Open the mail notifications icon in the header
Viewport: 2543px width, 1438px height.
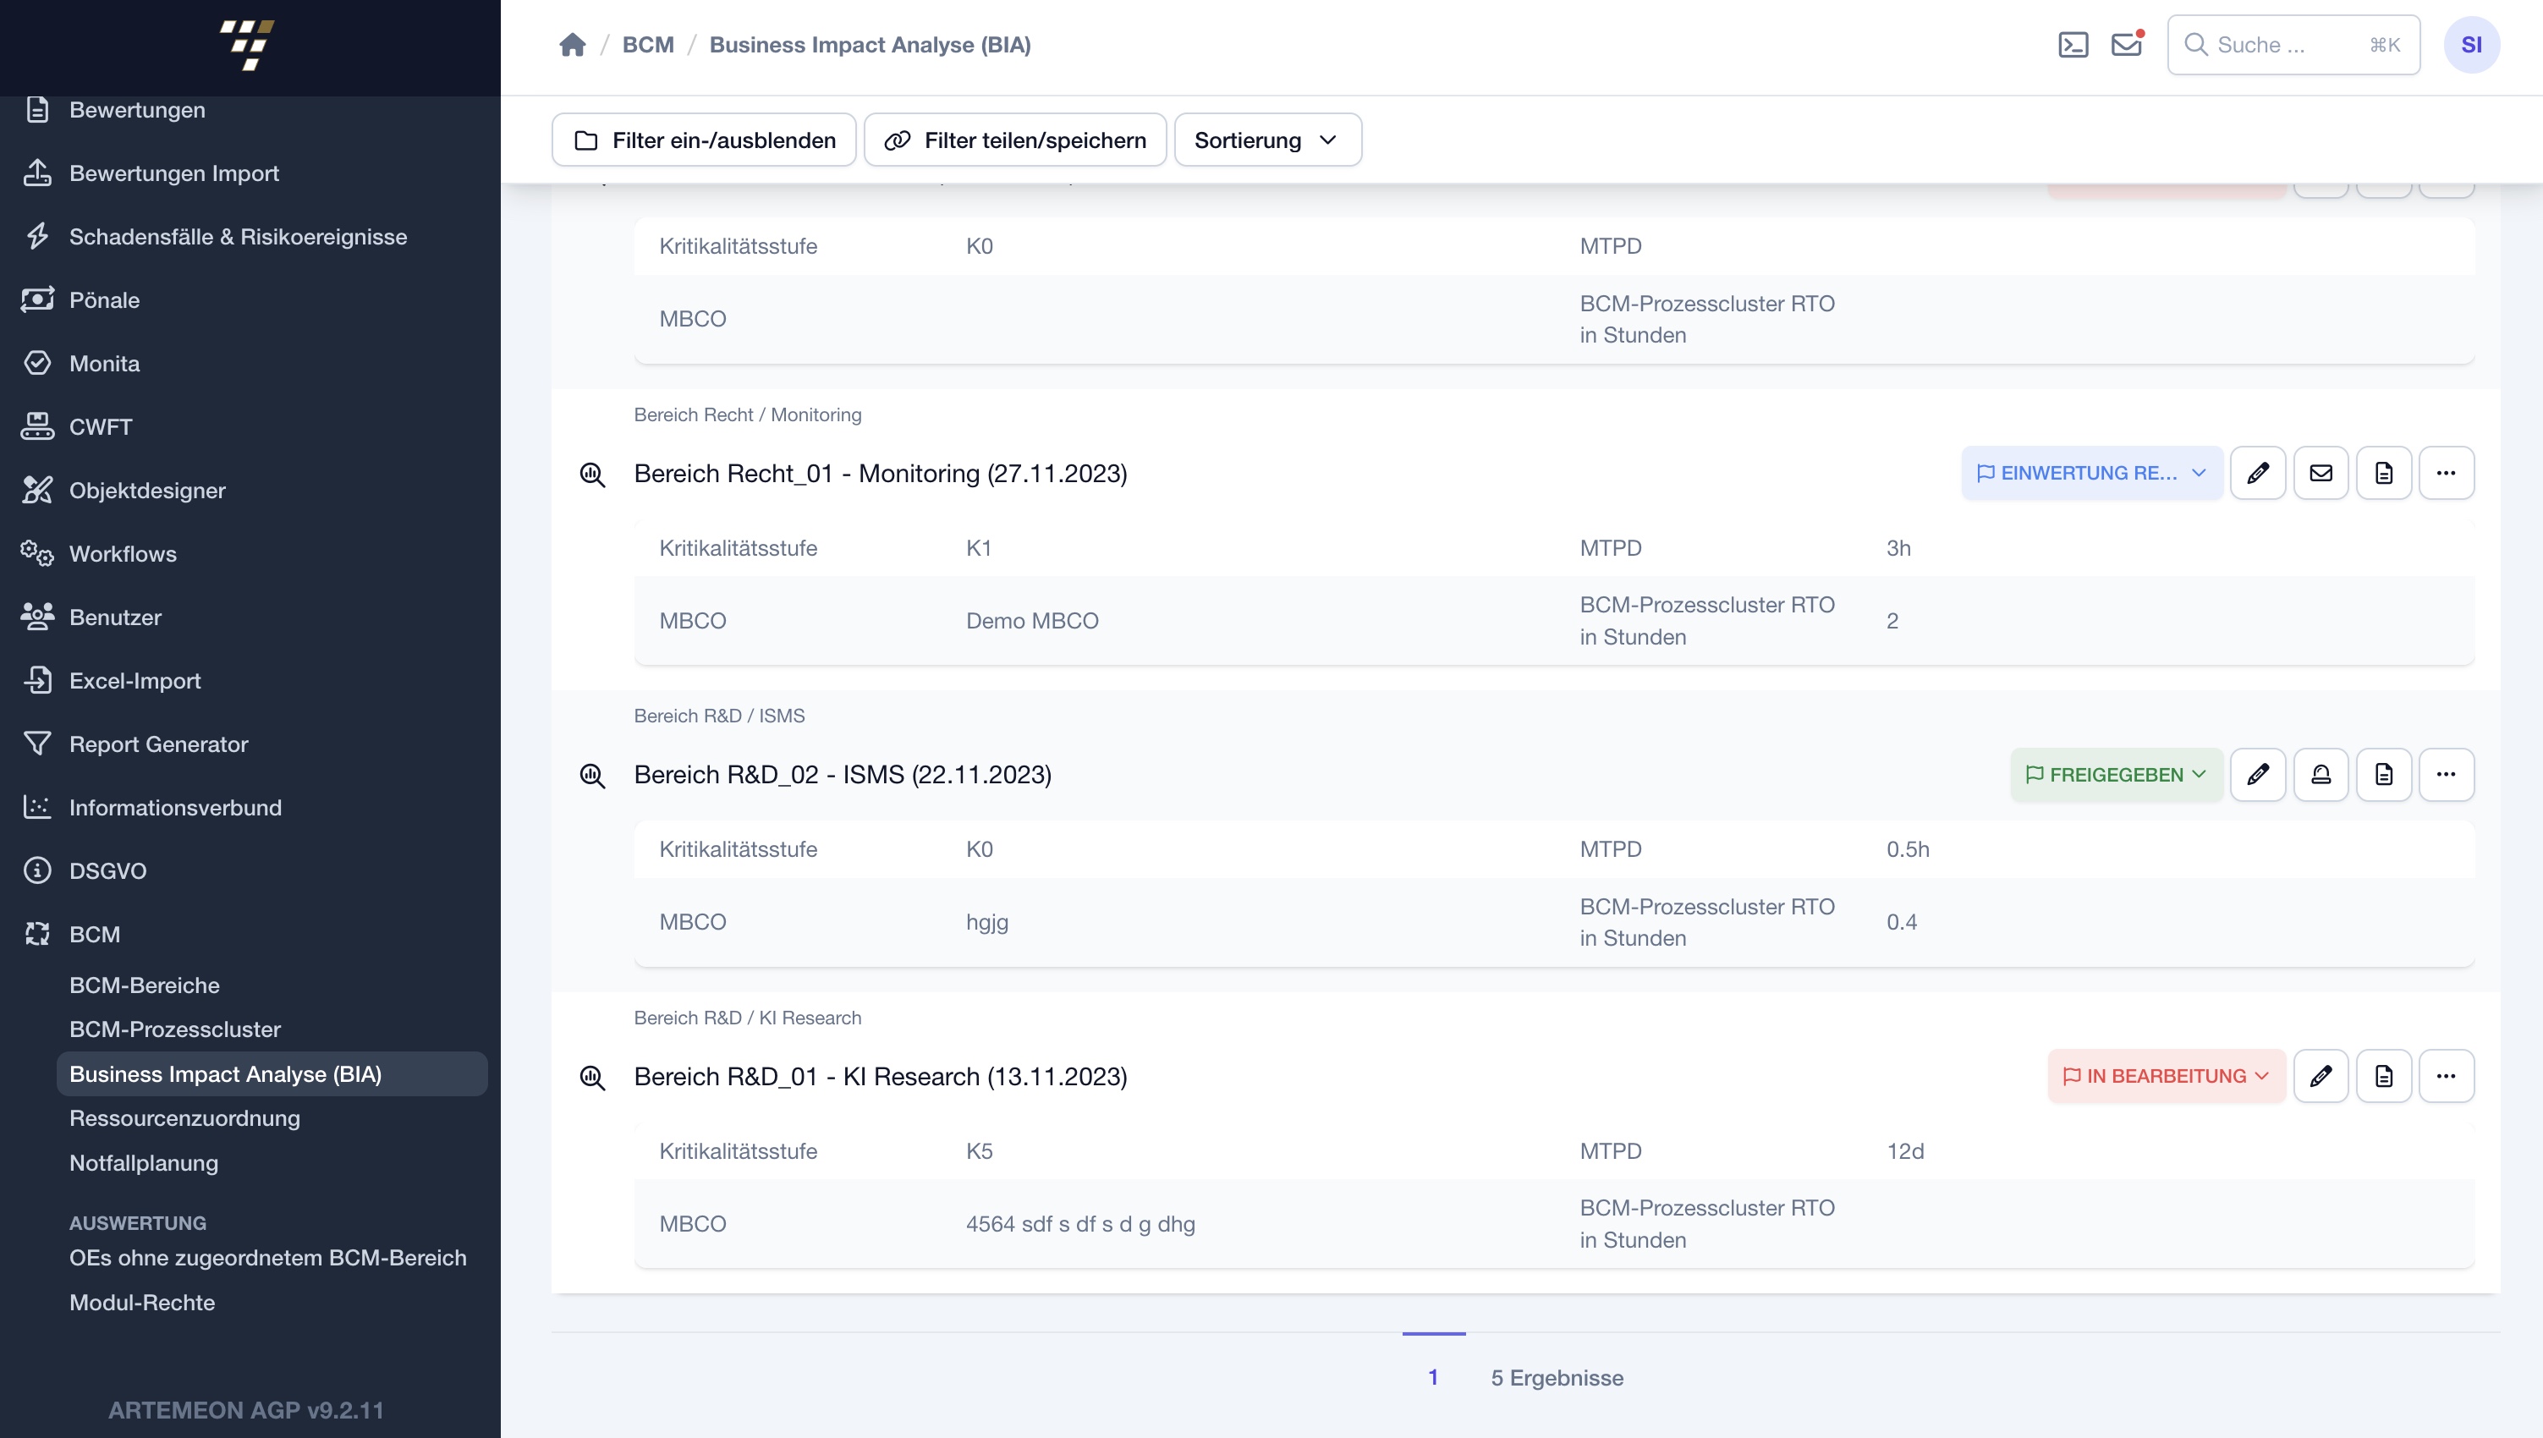click(2125, 45)
